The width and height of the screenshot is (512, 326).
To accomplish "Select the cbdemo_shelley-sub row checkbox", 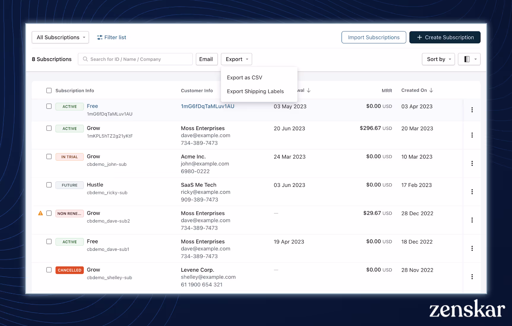I will (49, 270).
